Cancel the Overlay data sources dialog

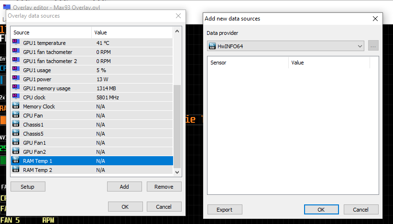[x=164, y=207]
